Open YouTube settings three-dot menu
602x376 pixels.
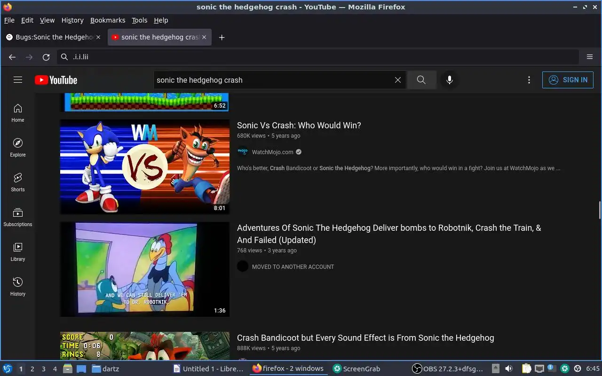(x=529, y=80)
